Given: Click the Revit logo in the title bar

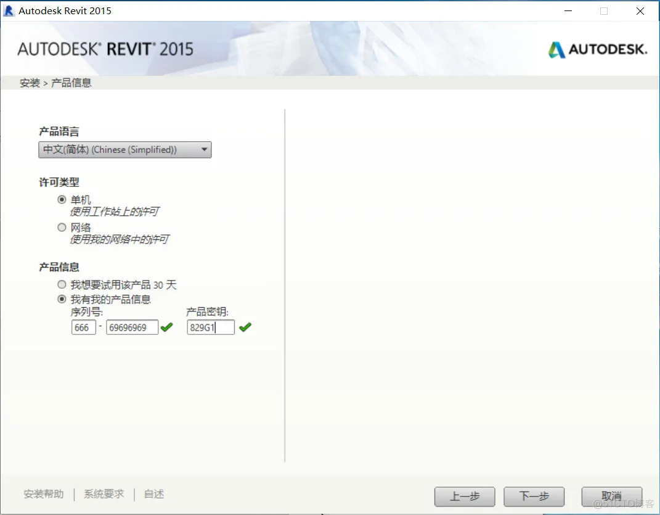Looking at the screenshot, I should [9, 10].
